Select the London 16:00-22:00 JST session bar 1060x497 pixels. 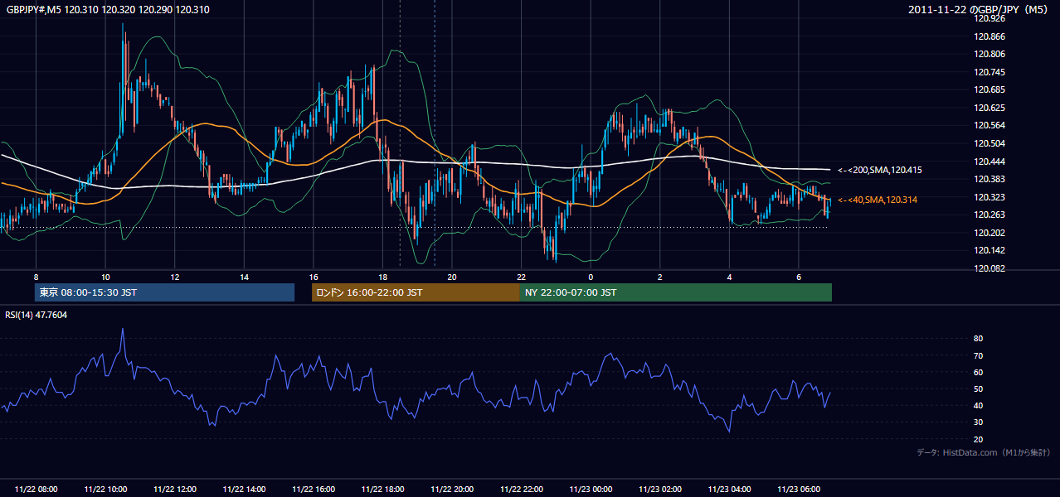(x=416, y=292)
